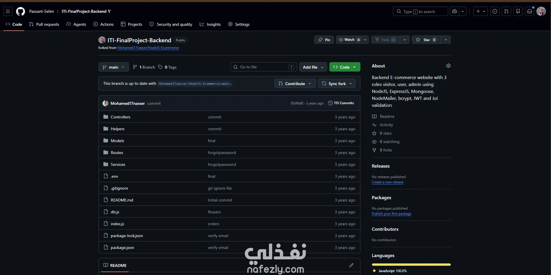Open the Contribute dropdown
This screenshot has width=551, height=275.
tap(295, 84)
